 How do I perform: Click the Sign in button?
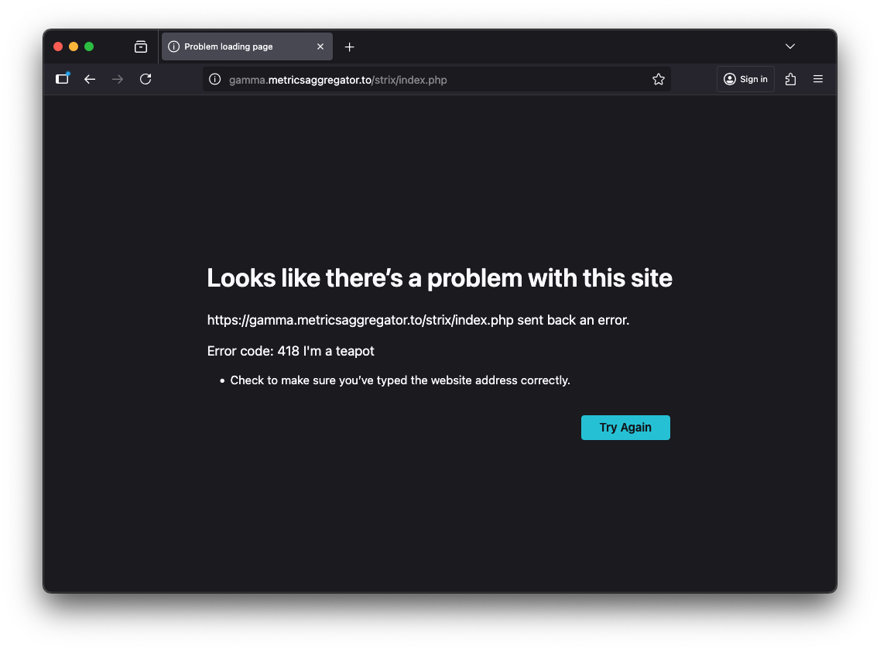tap(745, 79)
